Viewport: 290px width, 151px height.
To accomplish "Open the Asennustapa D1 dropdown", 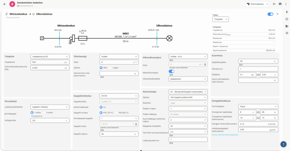I will coord(188,92).
